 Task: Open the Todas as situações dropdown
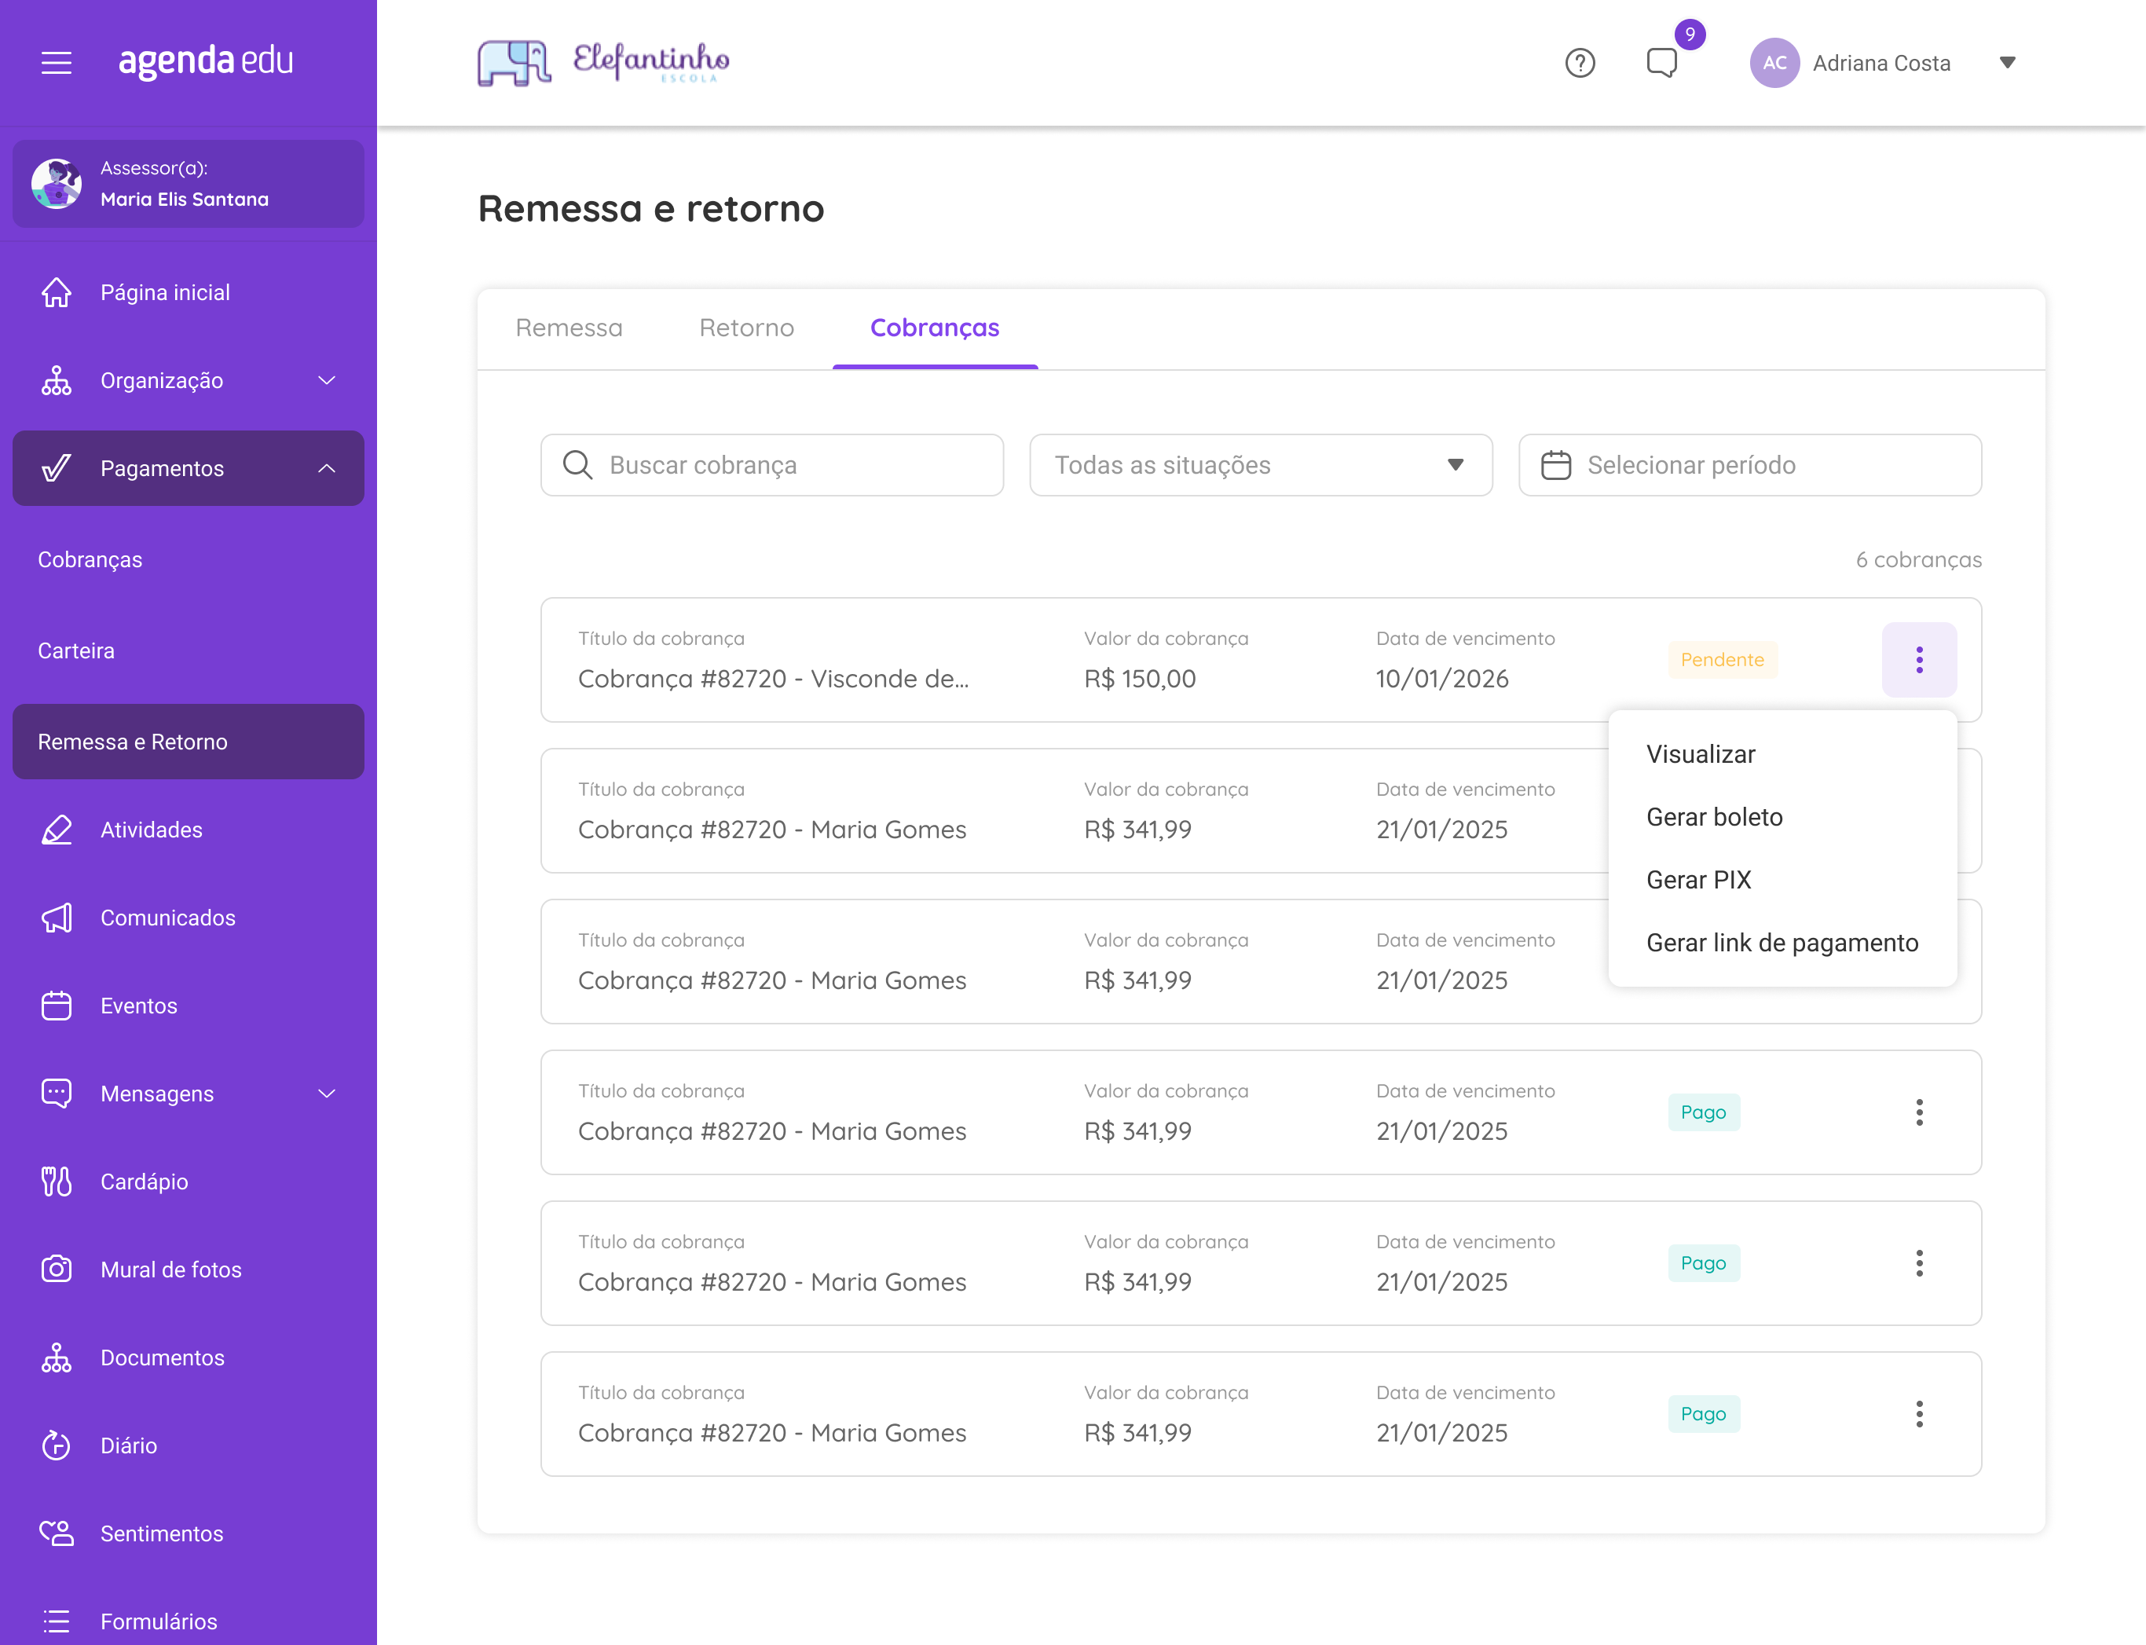(1260, 465)
